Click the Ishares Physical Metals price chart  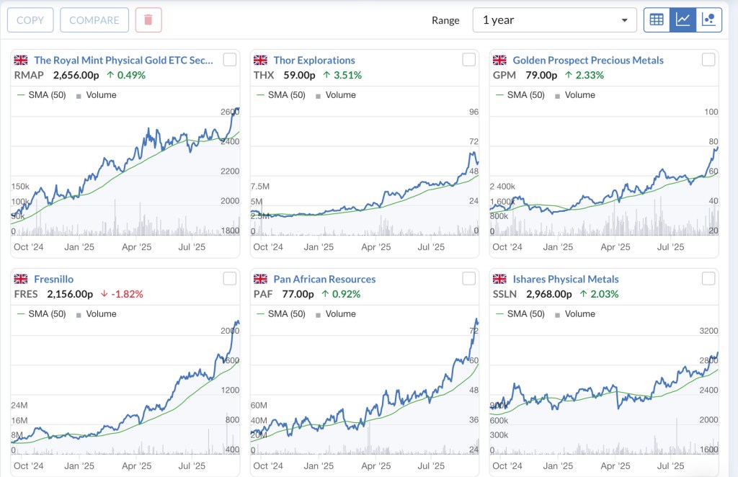pyautogui.click(x=604, y=396)
